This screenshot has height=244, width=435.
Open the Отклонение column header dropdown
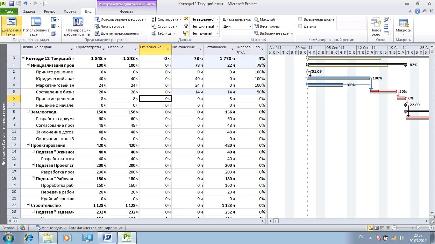click(168, 49)
